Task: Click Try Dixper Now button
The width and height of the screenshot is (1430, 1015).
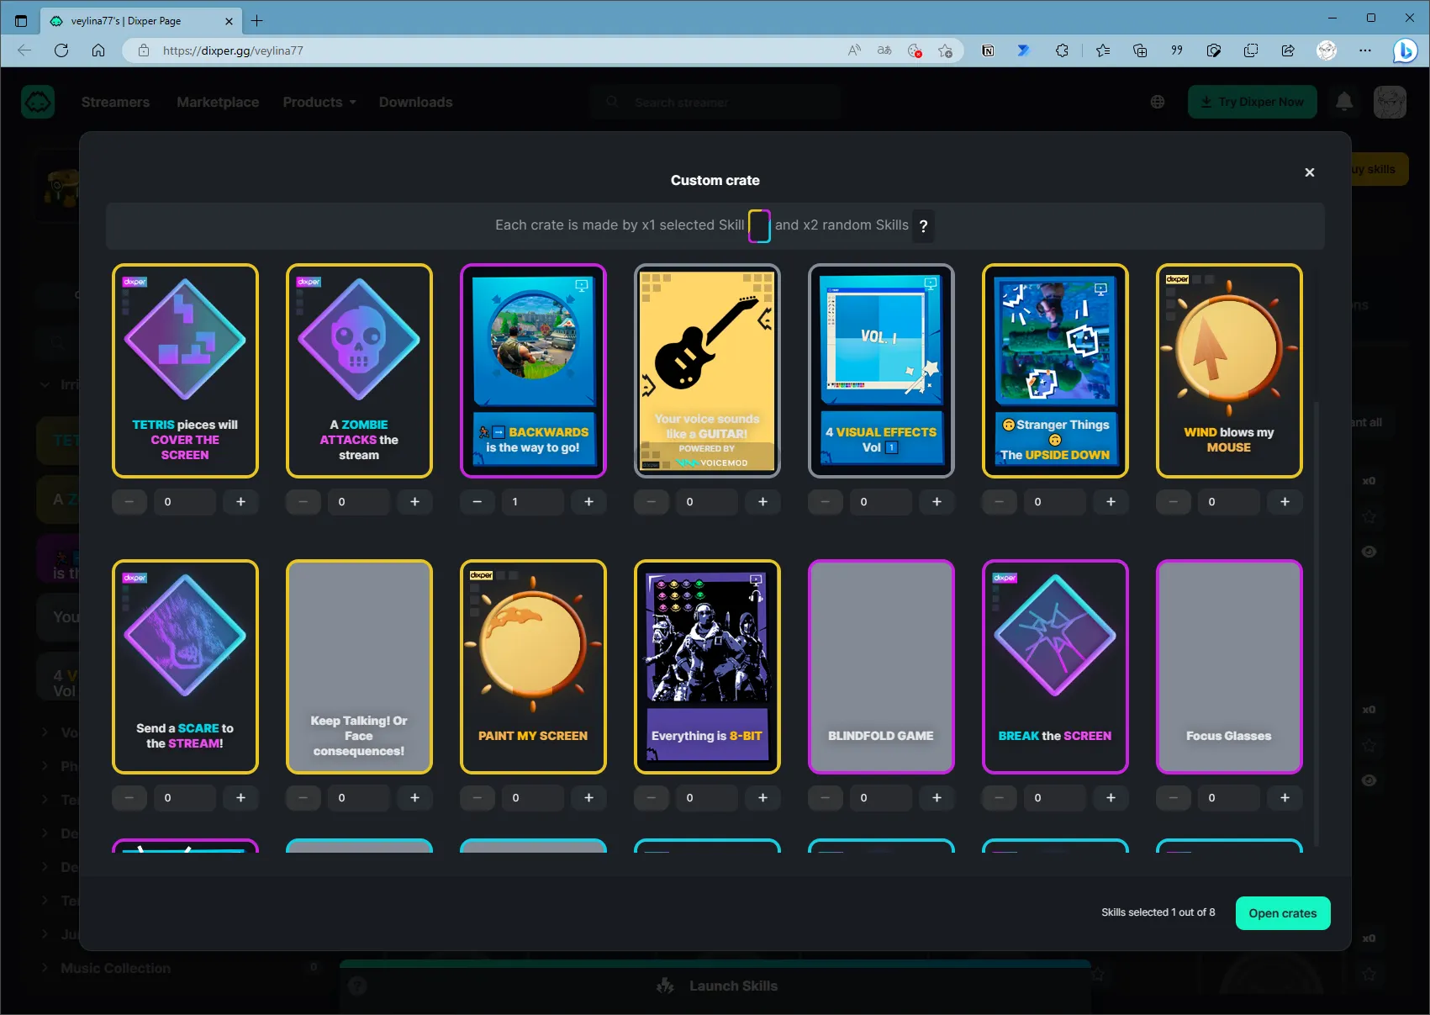Action: (1253, 102)
